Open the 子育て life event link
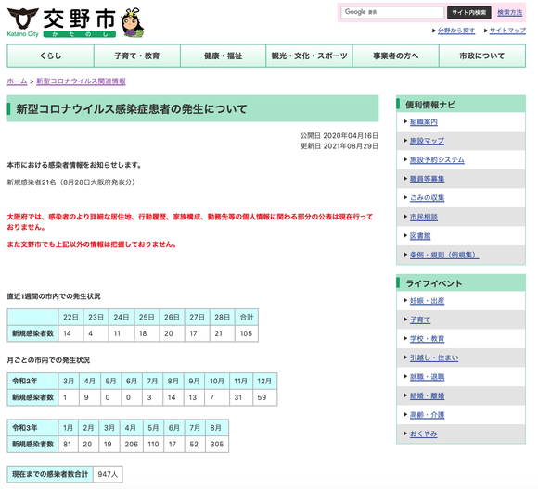This screenshot has height=489, width=538. 420,320
